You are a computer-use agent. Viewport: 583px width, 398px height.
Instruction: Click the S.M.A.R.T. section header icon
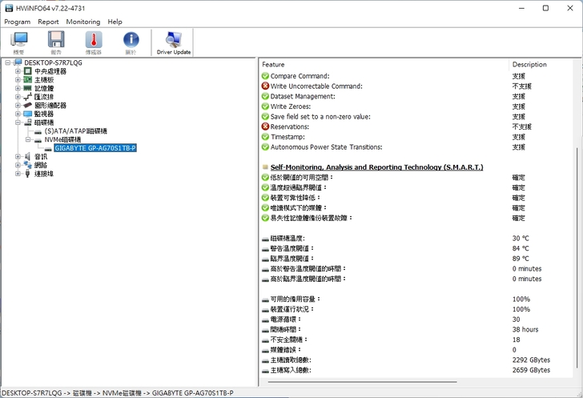[x=265, y=167]
